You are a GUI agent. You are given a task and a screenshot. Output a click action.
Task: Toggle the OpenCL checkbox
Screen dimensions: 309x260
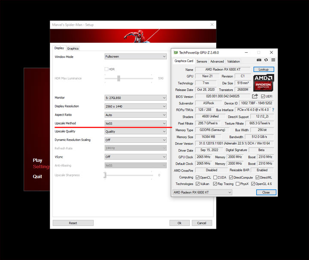tap(197, 177)
